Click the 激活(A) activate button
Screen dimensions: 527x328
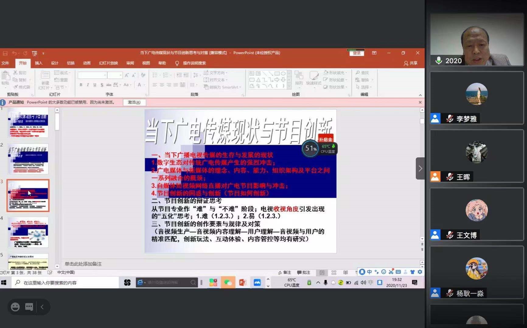134,102
